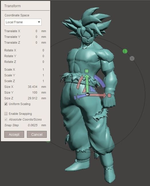Click the Size X value 38.434

[33, 87]
